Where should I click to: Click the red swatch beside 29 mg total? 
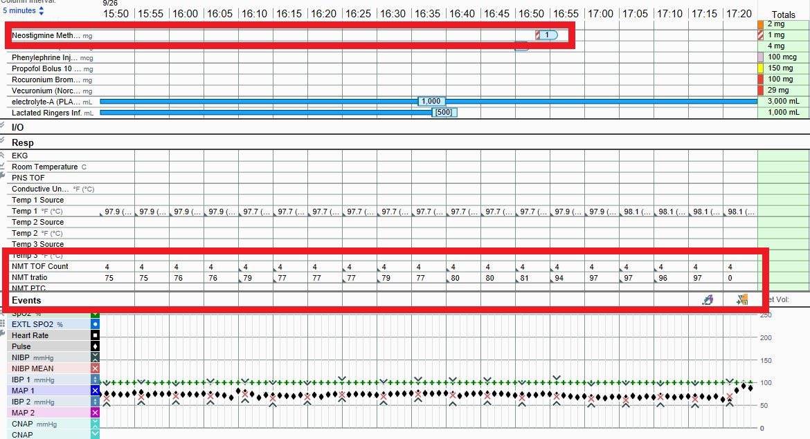760,91
